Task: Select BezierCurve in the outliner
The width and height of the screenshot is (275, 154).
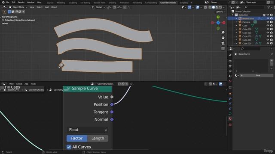Action: 248,18
